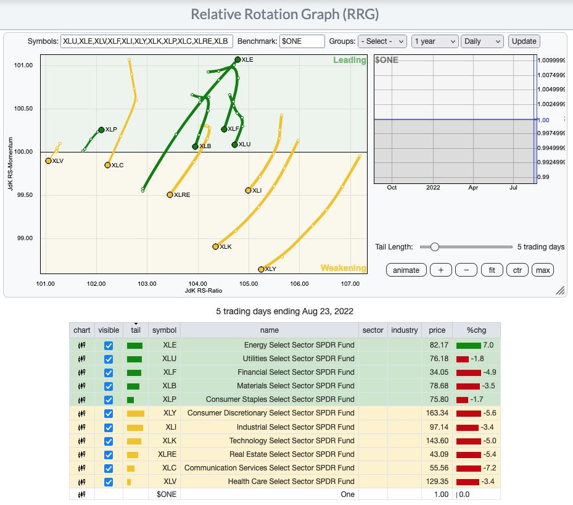The width and height of the screenshot is (573, 505).
Task: Click the XLP marker on the graph
Action: click(x=102, y=130)
